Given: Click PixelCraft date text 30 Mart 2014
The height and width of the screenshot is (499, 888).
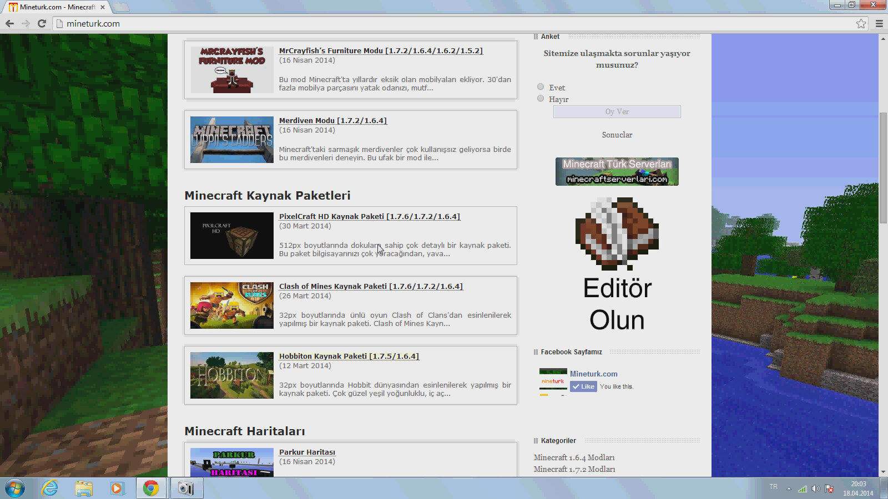Looking at the screenshot, I should point(305,226).
